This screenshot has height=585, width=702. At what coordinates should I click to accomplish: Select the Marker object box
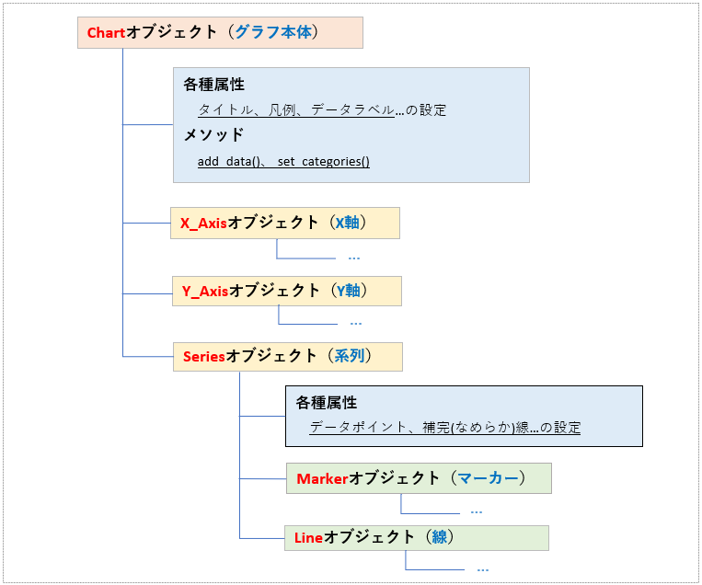pos(419,478)
